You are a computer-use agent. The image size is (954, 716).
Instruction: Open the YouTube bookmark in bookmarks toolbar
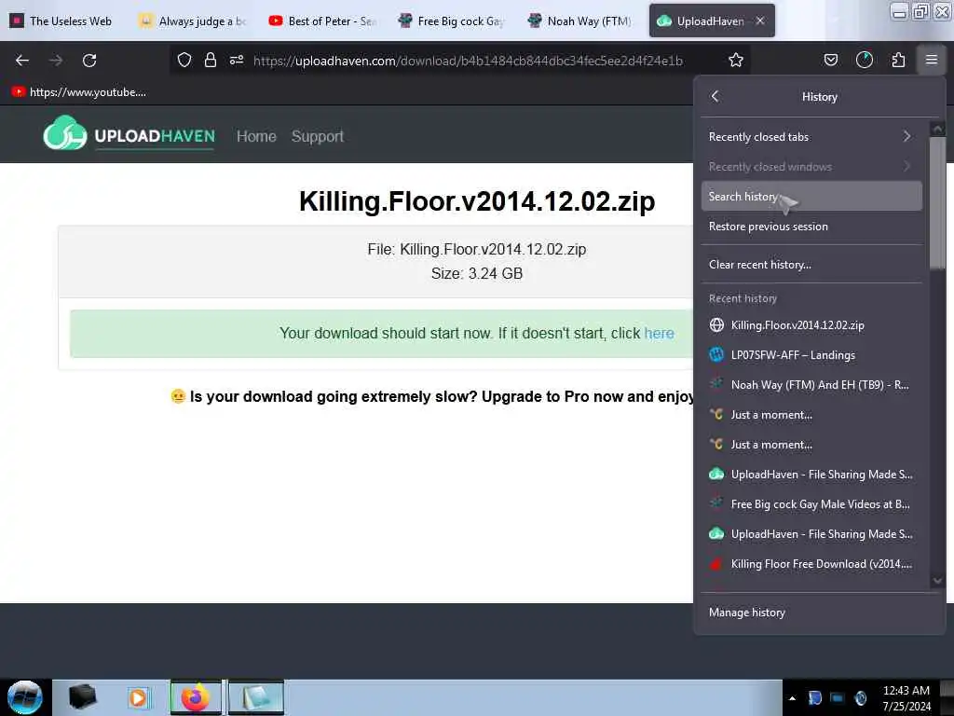(79, 92)
